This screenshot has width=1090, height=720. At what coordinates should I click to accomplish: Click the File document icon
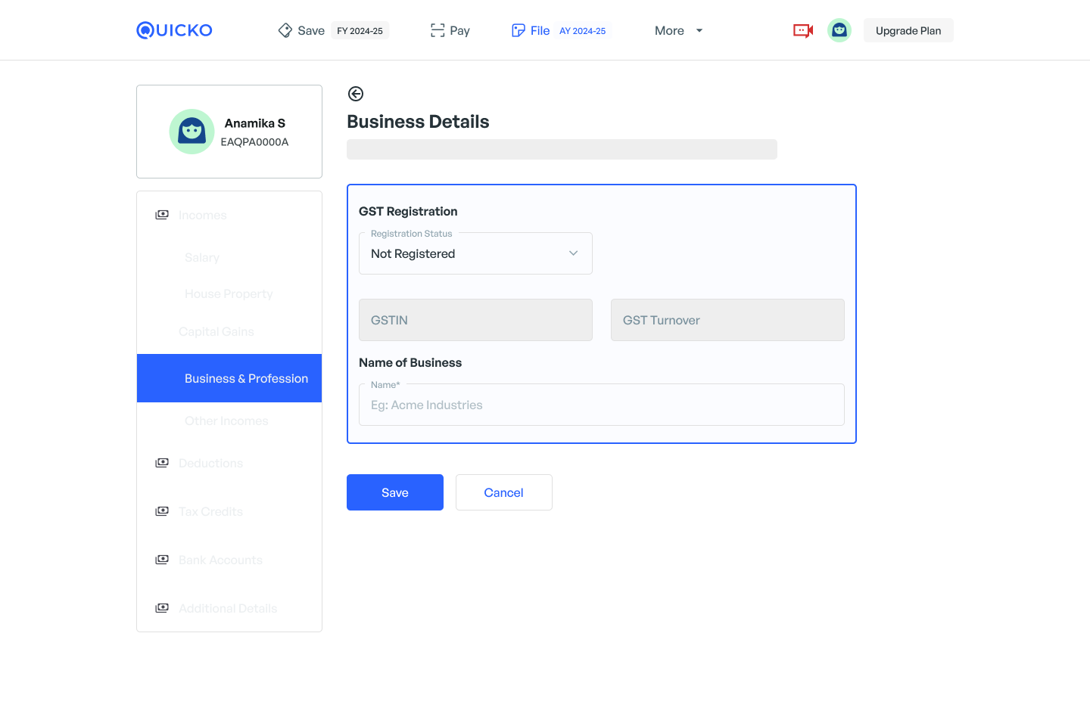[519, 30]
